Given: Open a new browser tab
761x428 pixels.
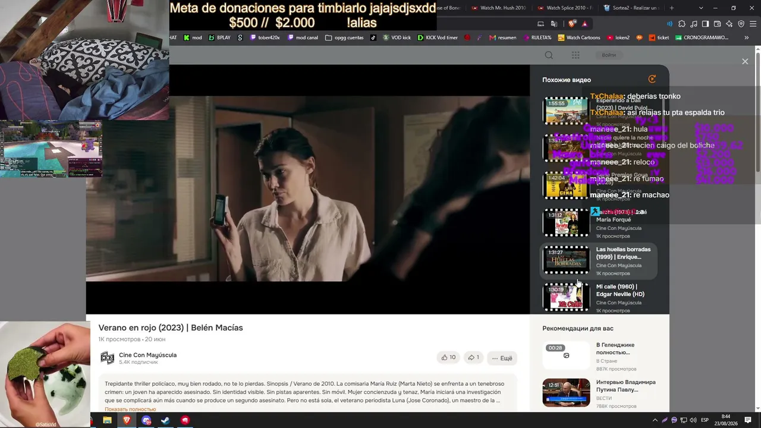Looking at the screenshot, I should pos(672,8).
